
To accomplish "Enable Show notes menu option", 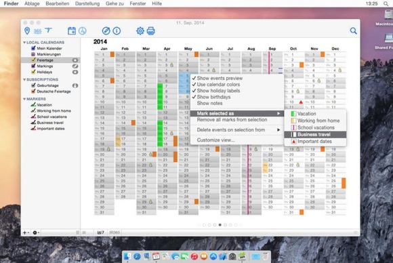I will [x=237, y=103].
